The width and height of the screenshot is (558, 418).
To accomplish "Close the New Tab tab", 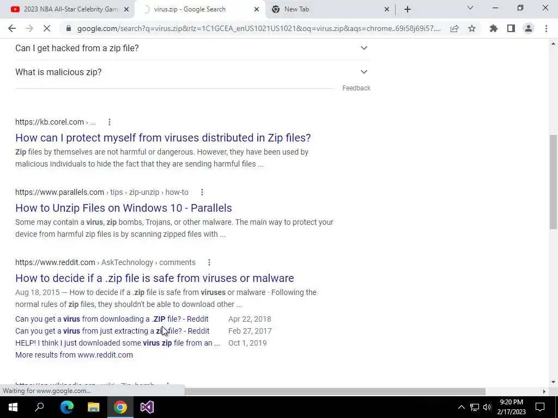I will [x=387, y=9].
